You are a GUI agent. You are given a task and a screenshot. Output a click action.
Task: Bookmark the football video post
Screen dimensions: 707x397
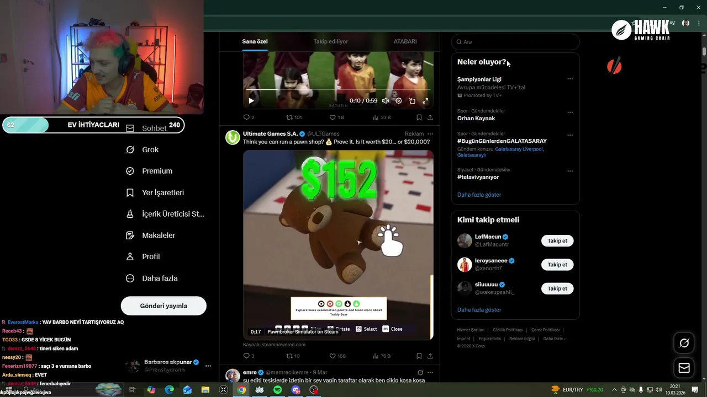(419, 117)
